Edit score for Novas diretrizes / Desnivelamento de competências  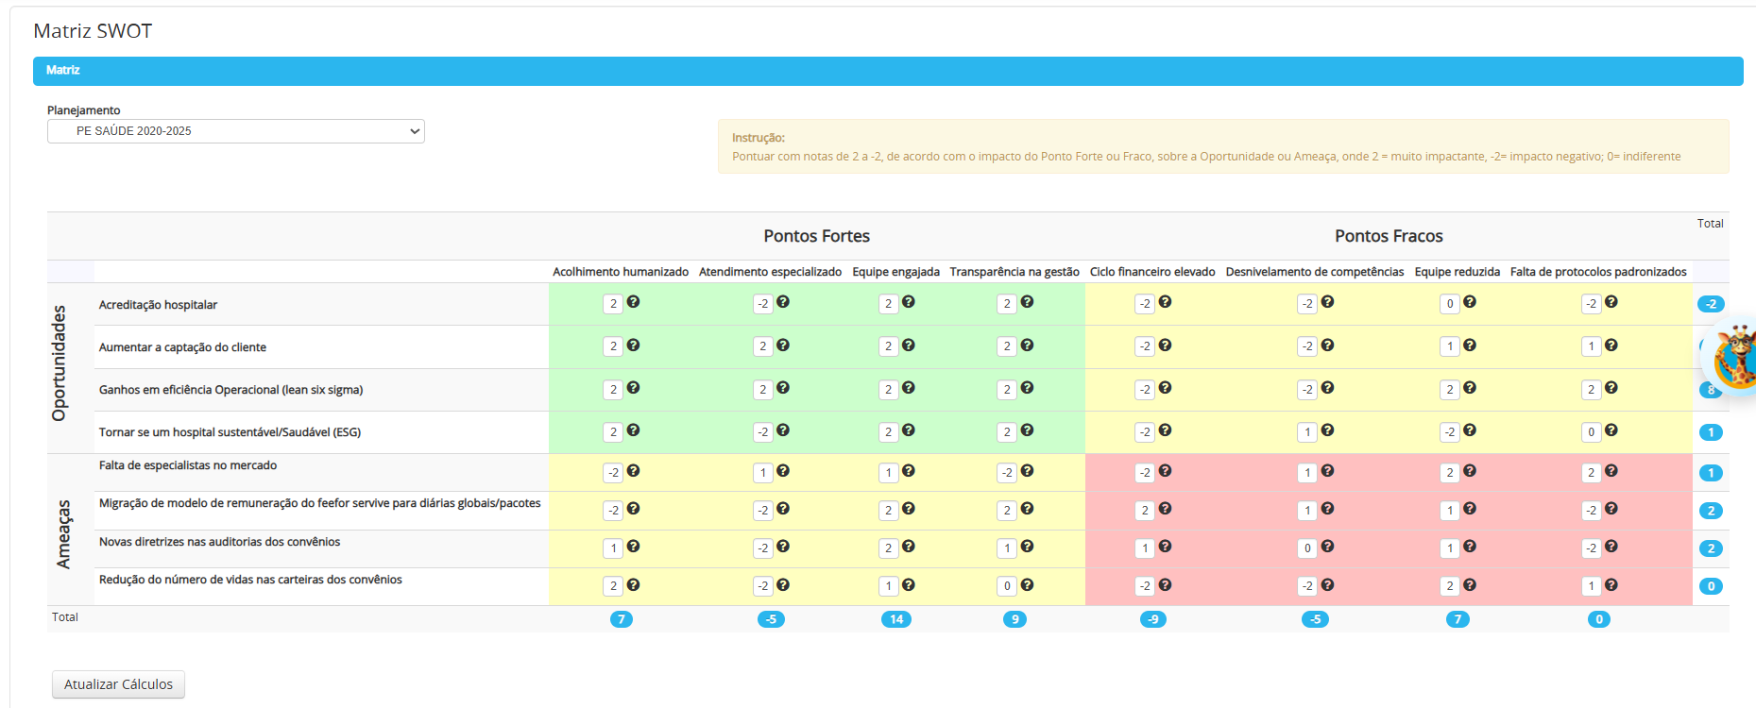point(1307,548)
